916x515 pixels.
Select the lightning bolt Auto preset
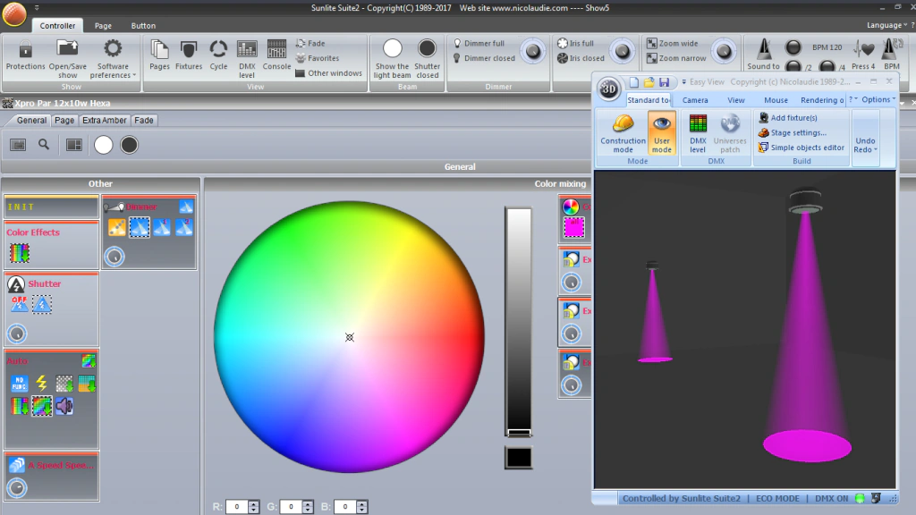tap(41, 383)
